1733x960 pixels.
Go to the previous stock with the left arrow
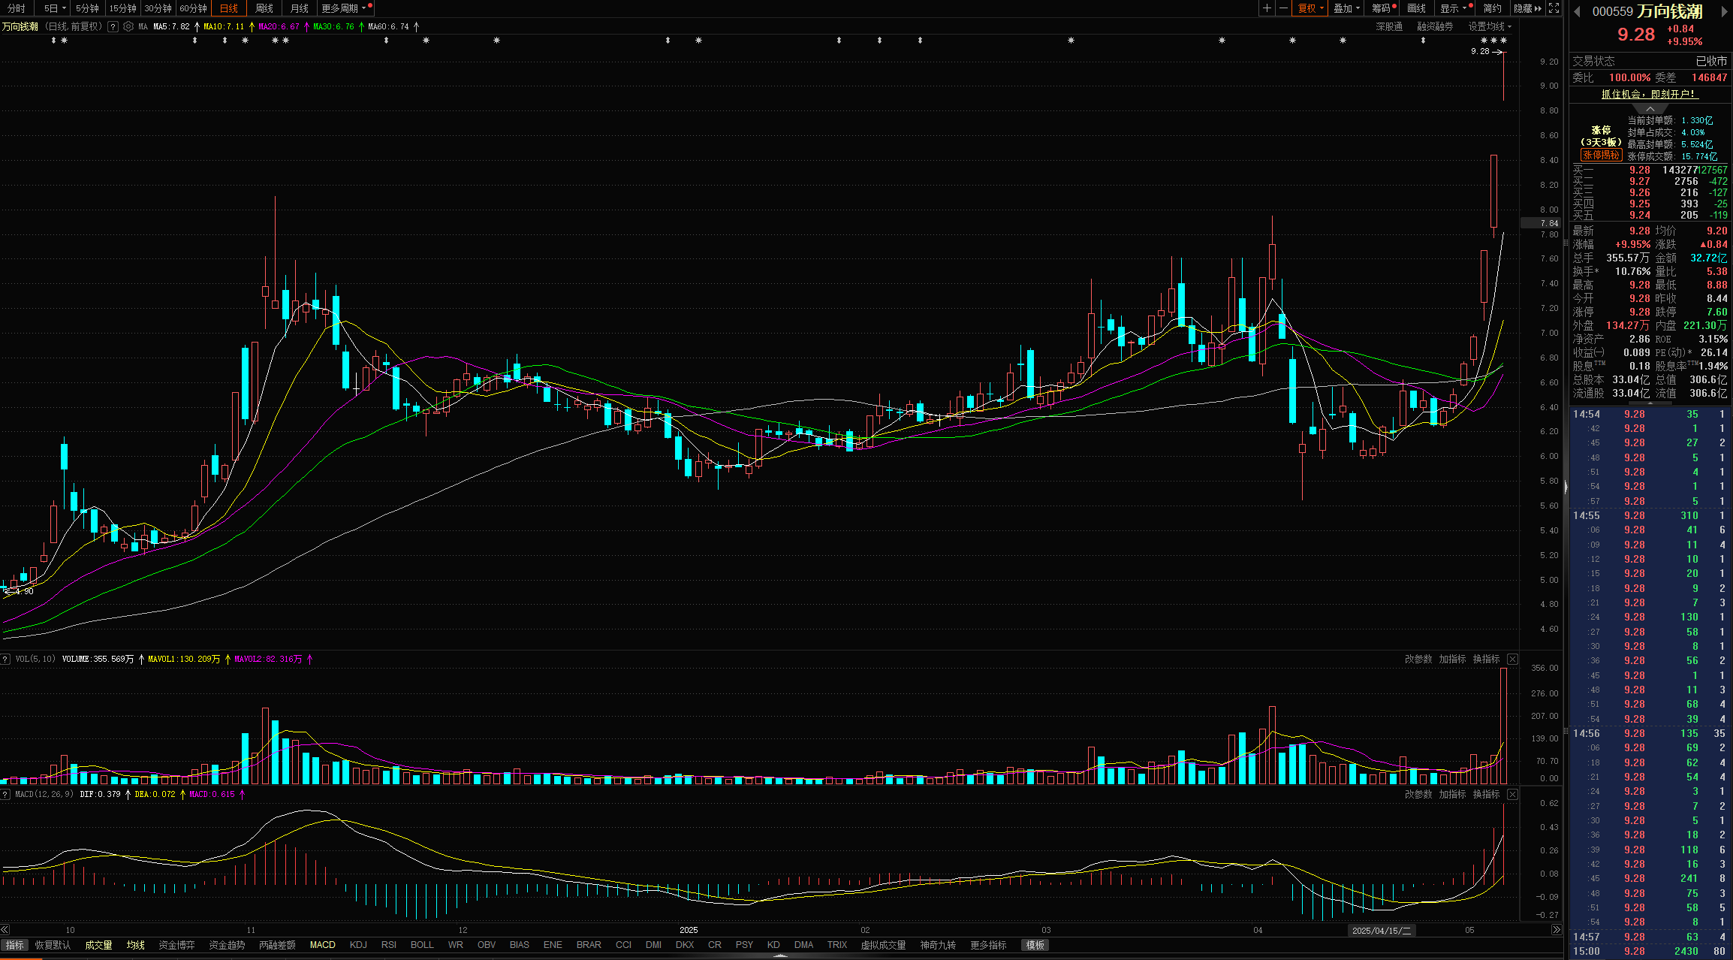(x=1577, y=11)
